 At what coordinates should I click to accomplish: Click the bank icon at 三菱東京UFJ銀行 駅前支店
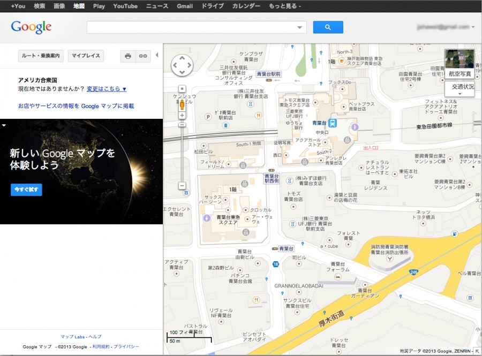tap(292, 224)
